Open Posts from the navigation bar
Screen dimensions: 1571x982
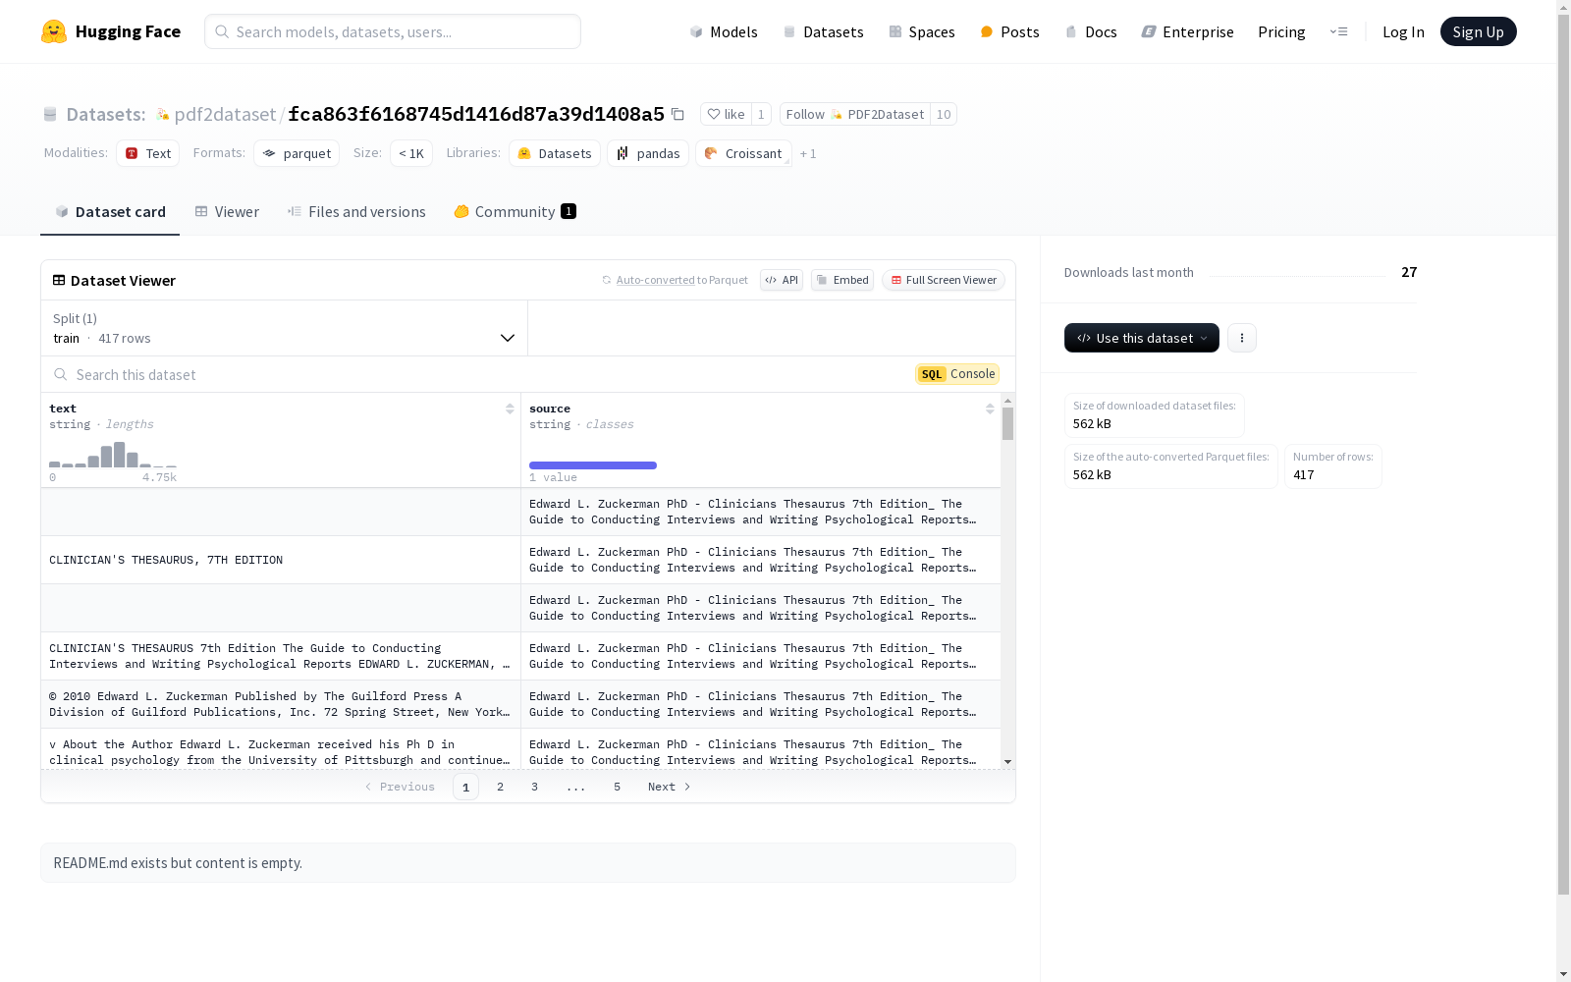1009,31
